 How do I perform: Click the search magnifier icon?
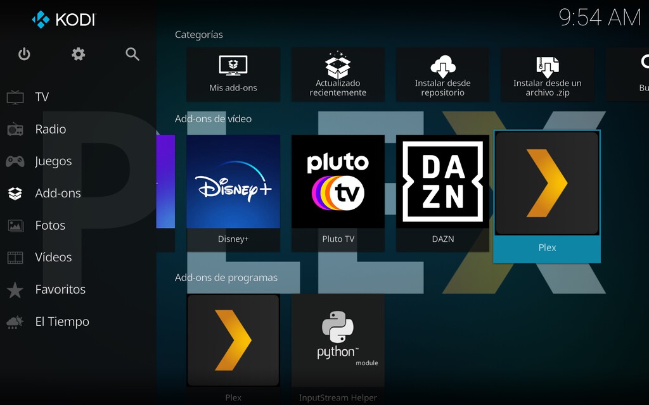point(132,54)
